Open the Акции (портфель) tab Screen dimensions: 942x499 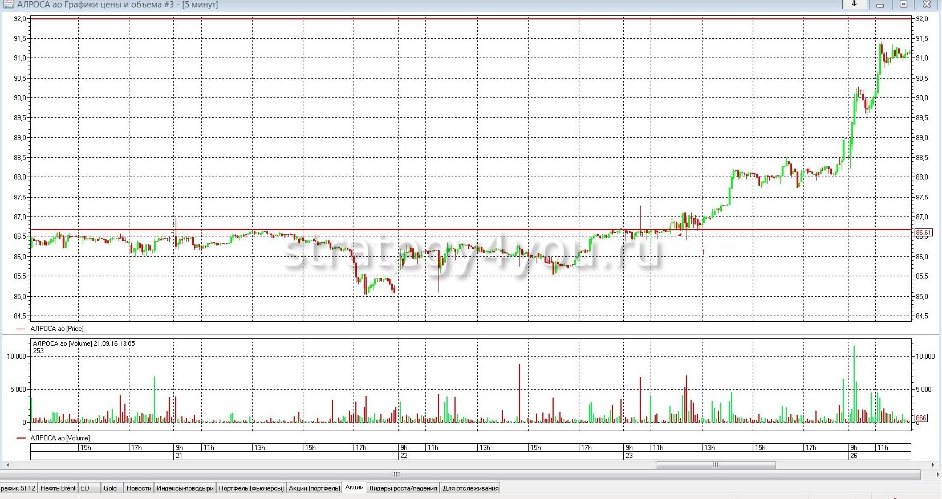tap(313, 488)
